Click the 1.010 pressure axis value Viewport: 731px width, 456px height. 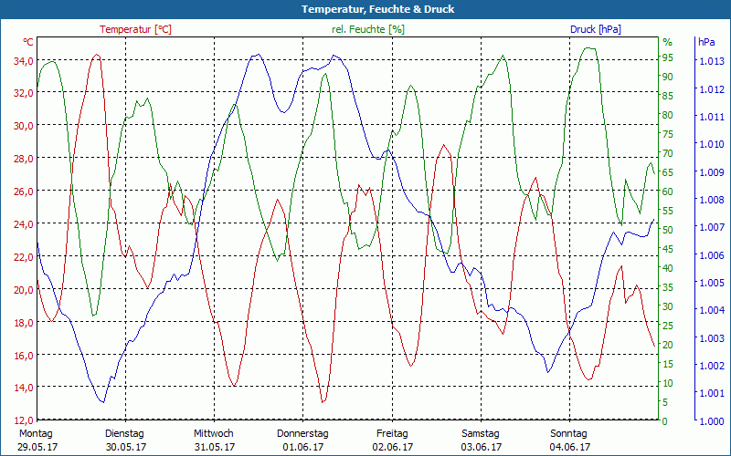click(x=712, y=144)
